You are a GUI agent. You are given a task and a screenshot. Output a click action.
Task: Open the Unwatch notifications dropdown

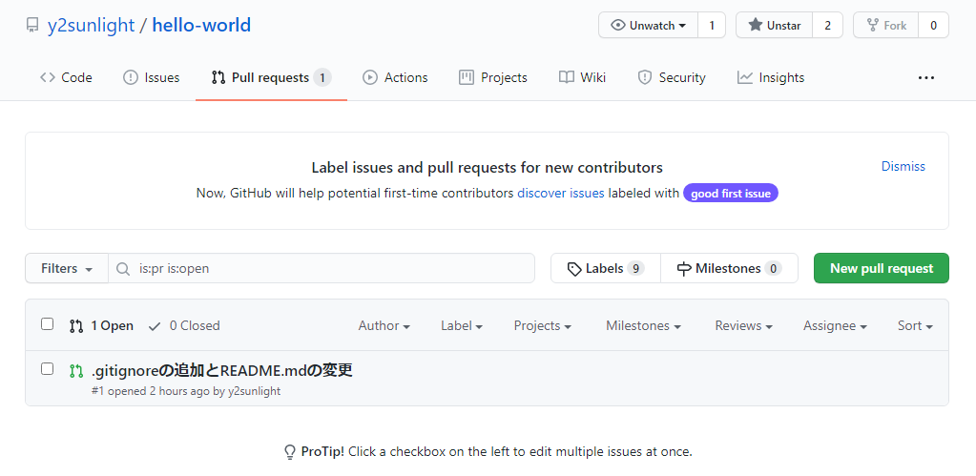649,26
